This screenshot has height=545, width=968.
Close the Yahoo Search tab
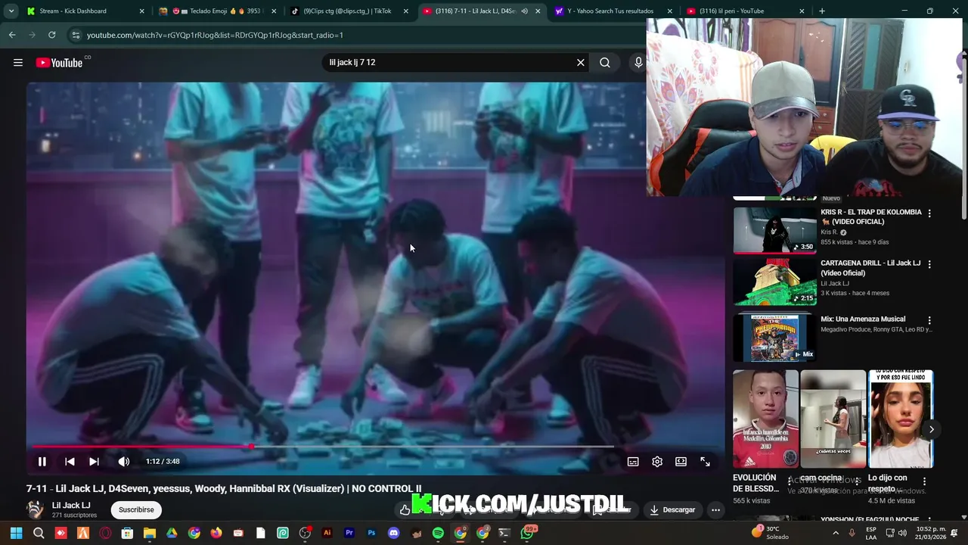point(669,11)
